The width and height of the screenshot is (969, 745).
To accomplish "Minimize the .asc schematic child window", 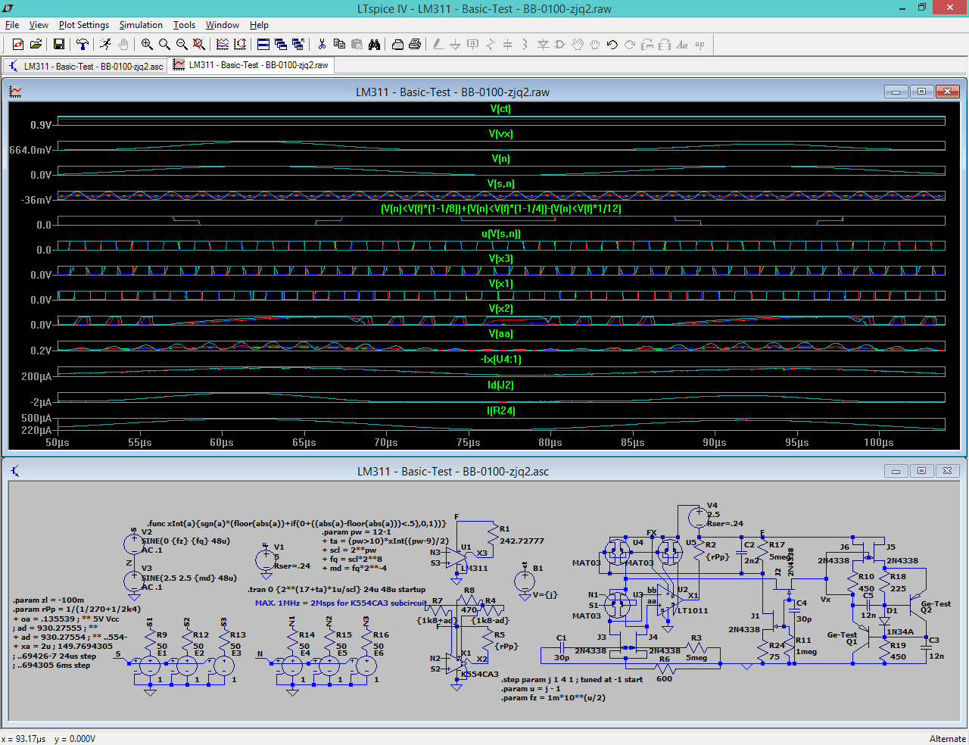I will 896,471.
